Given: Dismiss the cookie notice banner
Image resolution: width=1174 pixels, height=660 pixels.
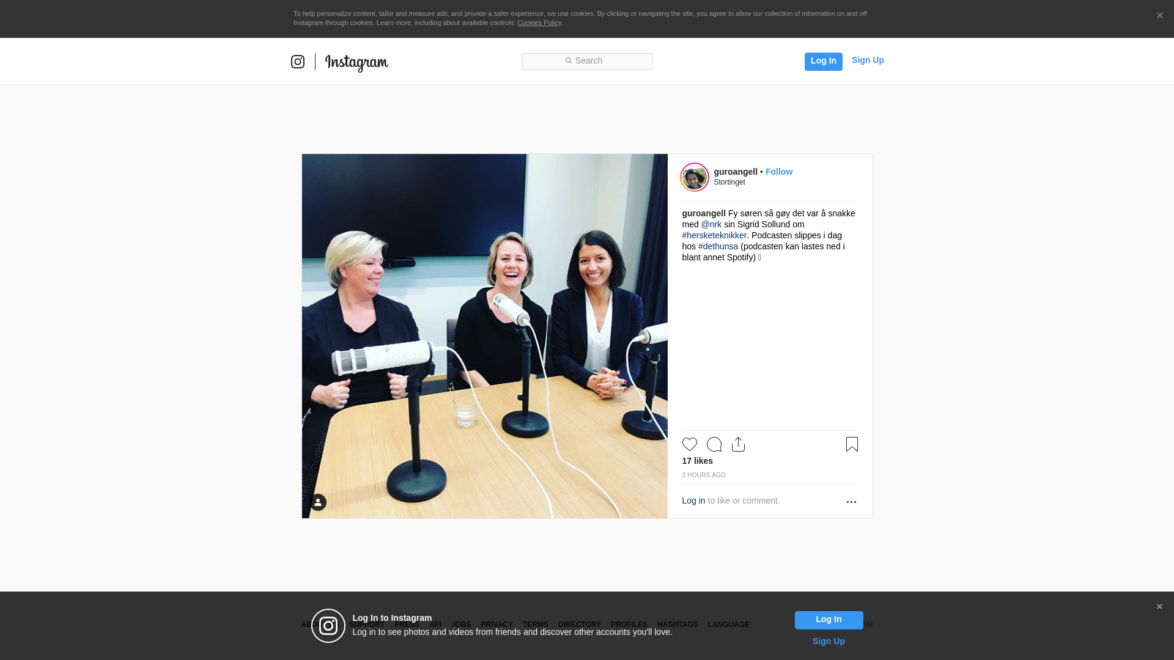Looking at the screenshot, I should click(x=1159, y=16).
